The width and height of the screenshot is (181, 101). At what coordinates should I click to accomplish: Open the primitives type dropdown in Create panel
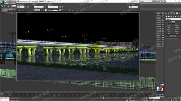[173, 19]
